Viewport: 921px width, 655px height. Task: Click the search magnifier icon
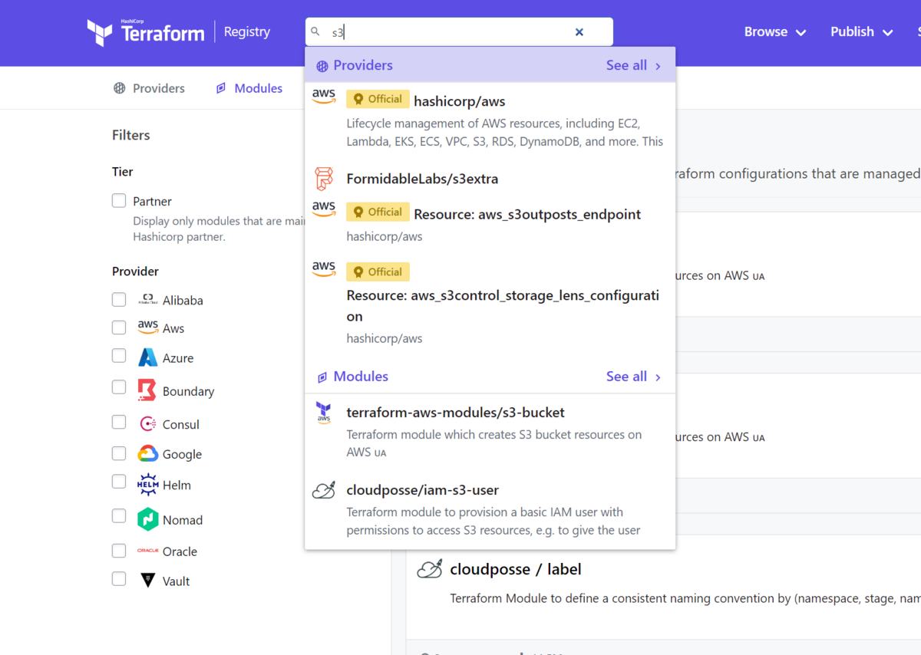pyautogui.click(x=315, y=31)
